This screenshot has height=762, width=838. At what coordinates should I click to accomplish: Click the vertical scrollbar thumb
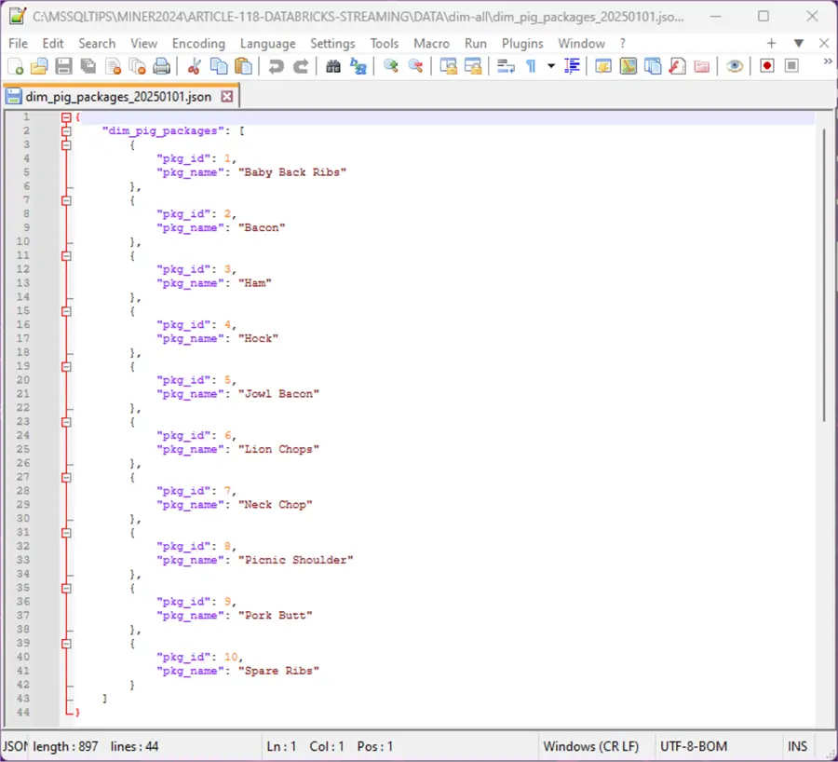coord(824,275)
